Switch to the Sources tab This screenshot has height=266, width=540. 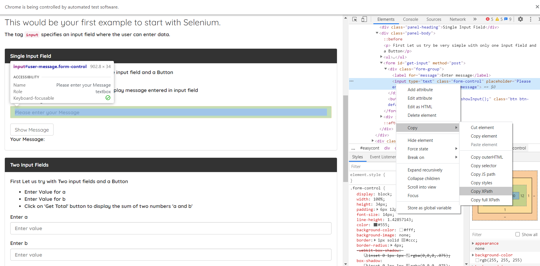[434, 19]
